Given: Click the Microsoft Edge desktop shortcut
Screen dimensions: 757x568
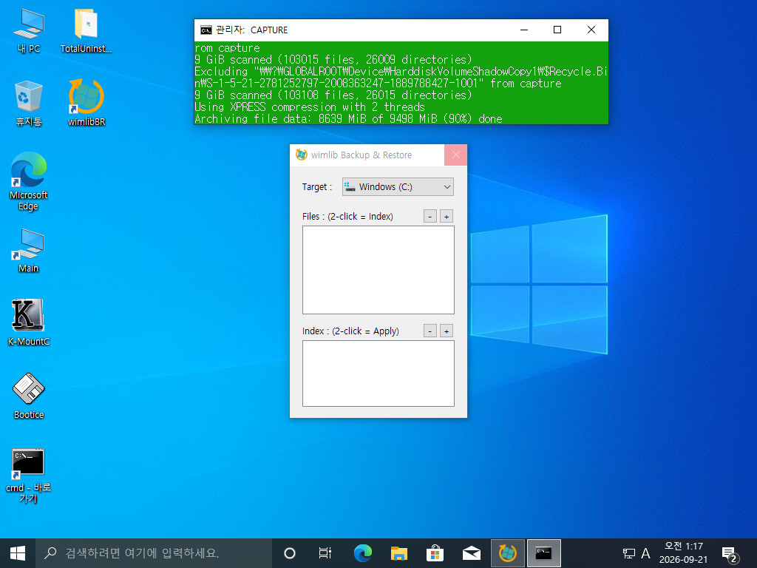Looking at the screenshot, I should tap(29, 180).
